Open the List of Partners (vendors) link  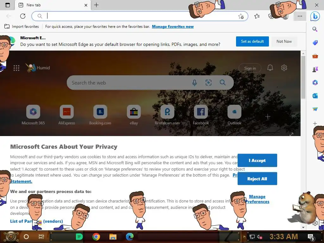click(x=36, y=221)
